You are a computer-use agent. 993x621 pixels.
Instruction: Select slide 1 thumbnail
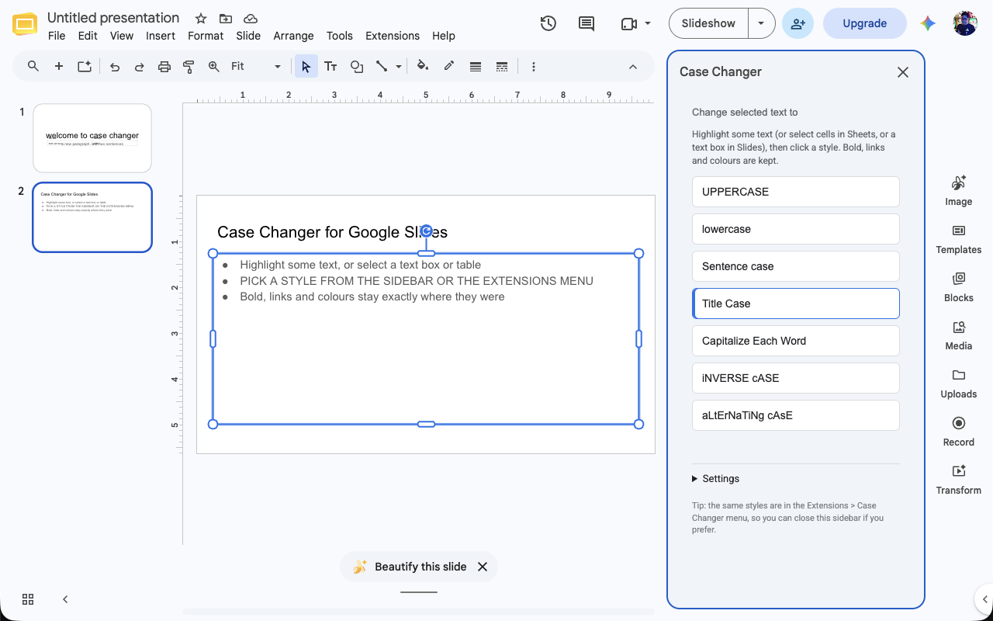click(92, 138)
